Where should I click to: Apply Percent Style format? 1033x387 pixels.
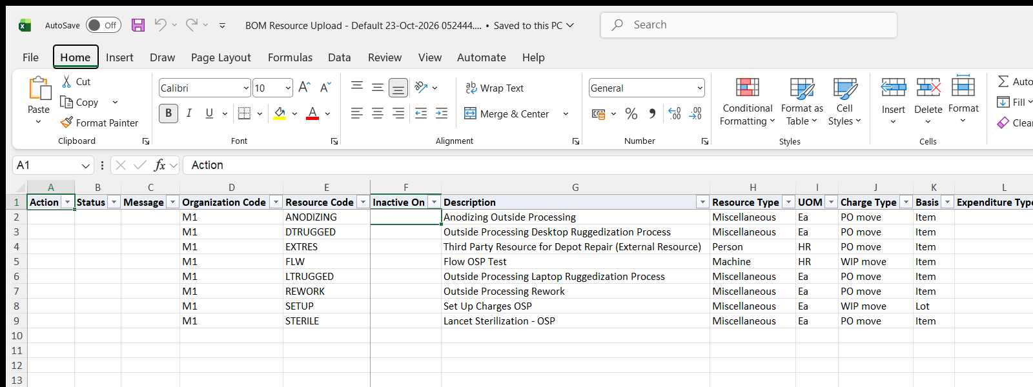[631, 114]
